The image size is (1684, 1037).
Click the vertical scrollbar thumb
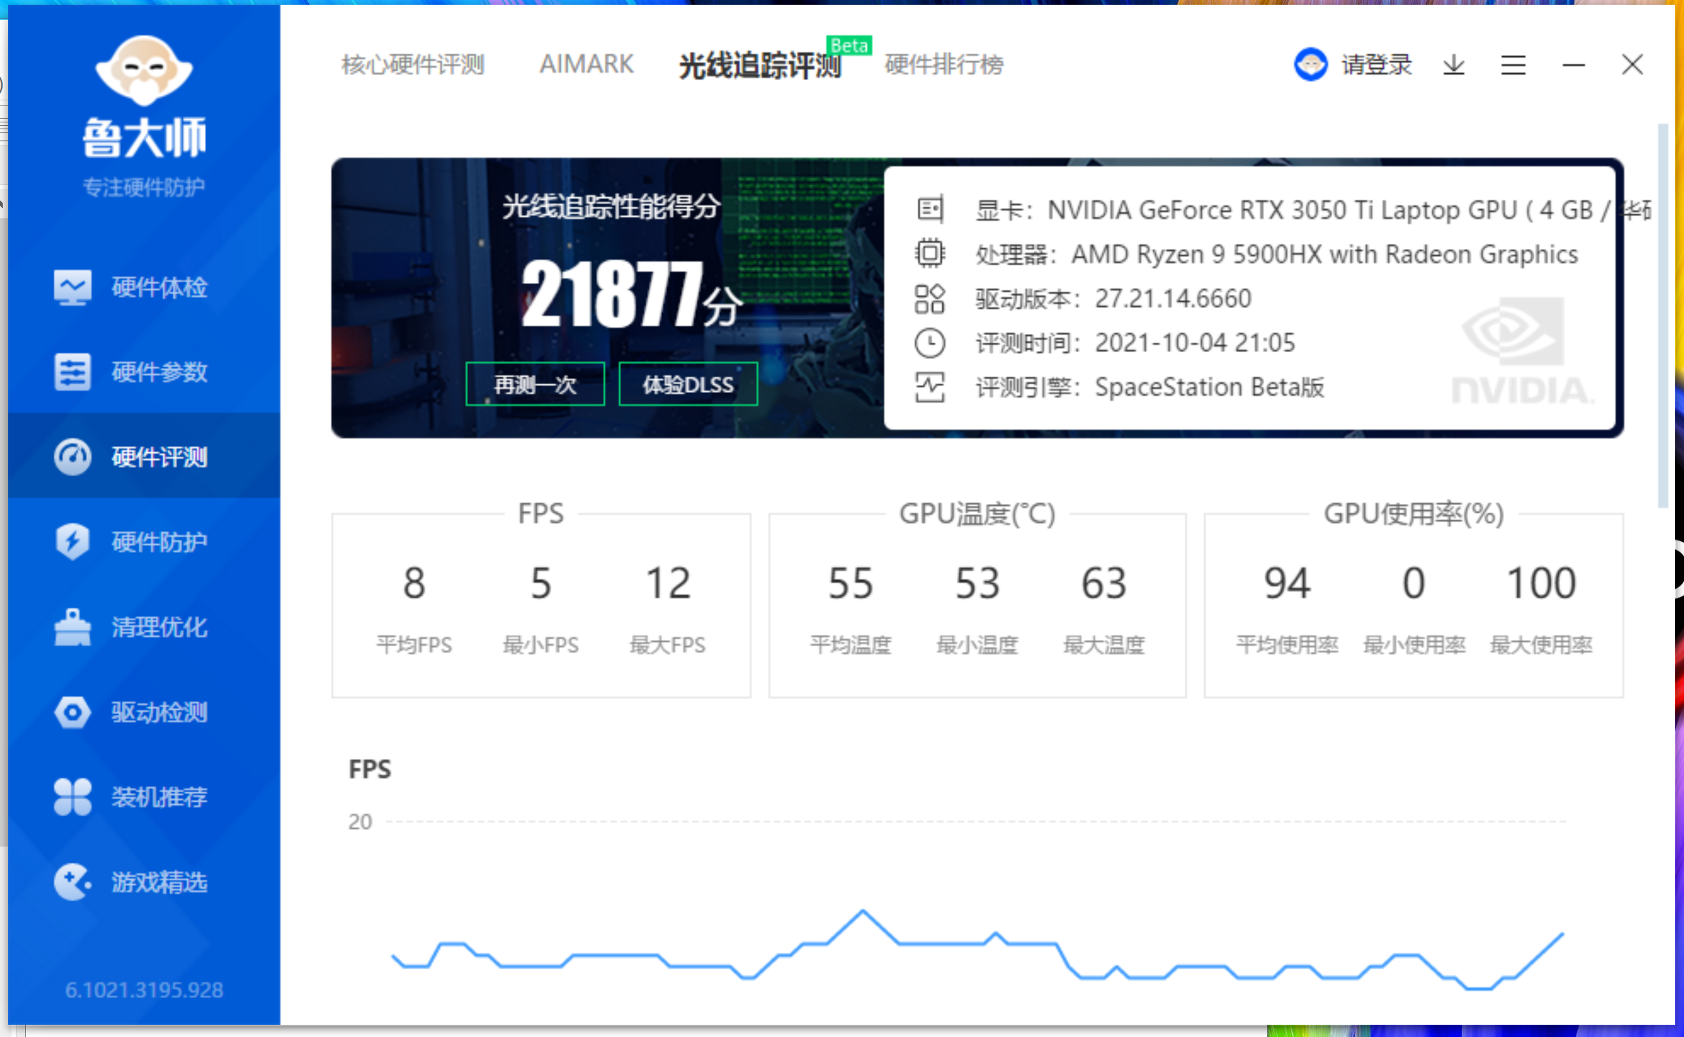click(x=1662, y=316)
